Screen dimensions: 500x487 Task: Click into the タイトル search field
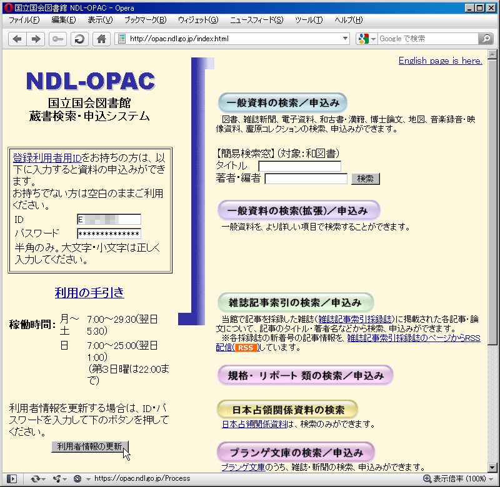pyautogui.click(x=300, y=166)
